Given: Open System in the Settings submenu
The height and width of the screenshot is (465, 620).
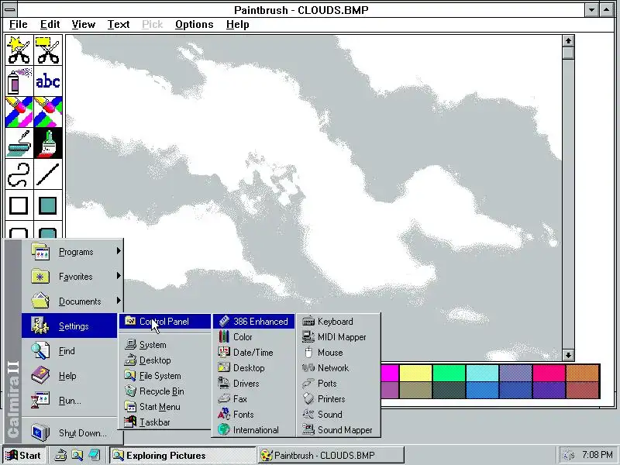Looking at the screenshot, I should (x=165, y=345).
